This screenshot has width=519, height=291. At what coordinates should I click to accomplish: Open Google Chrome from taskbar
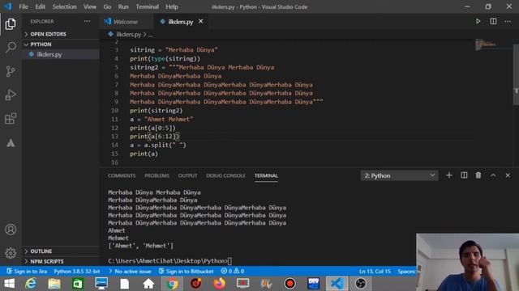coord(172,284)
